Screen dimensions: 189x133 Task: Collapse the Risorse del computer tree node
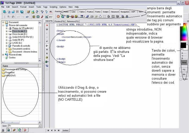(x=3, y=25)
